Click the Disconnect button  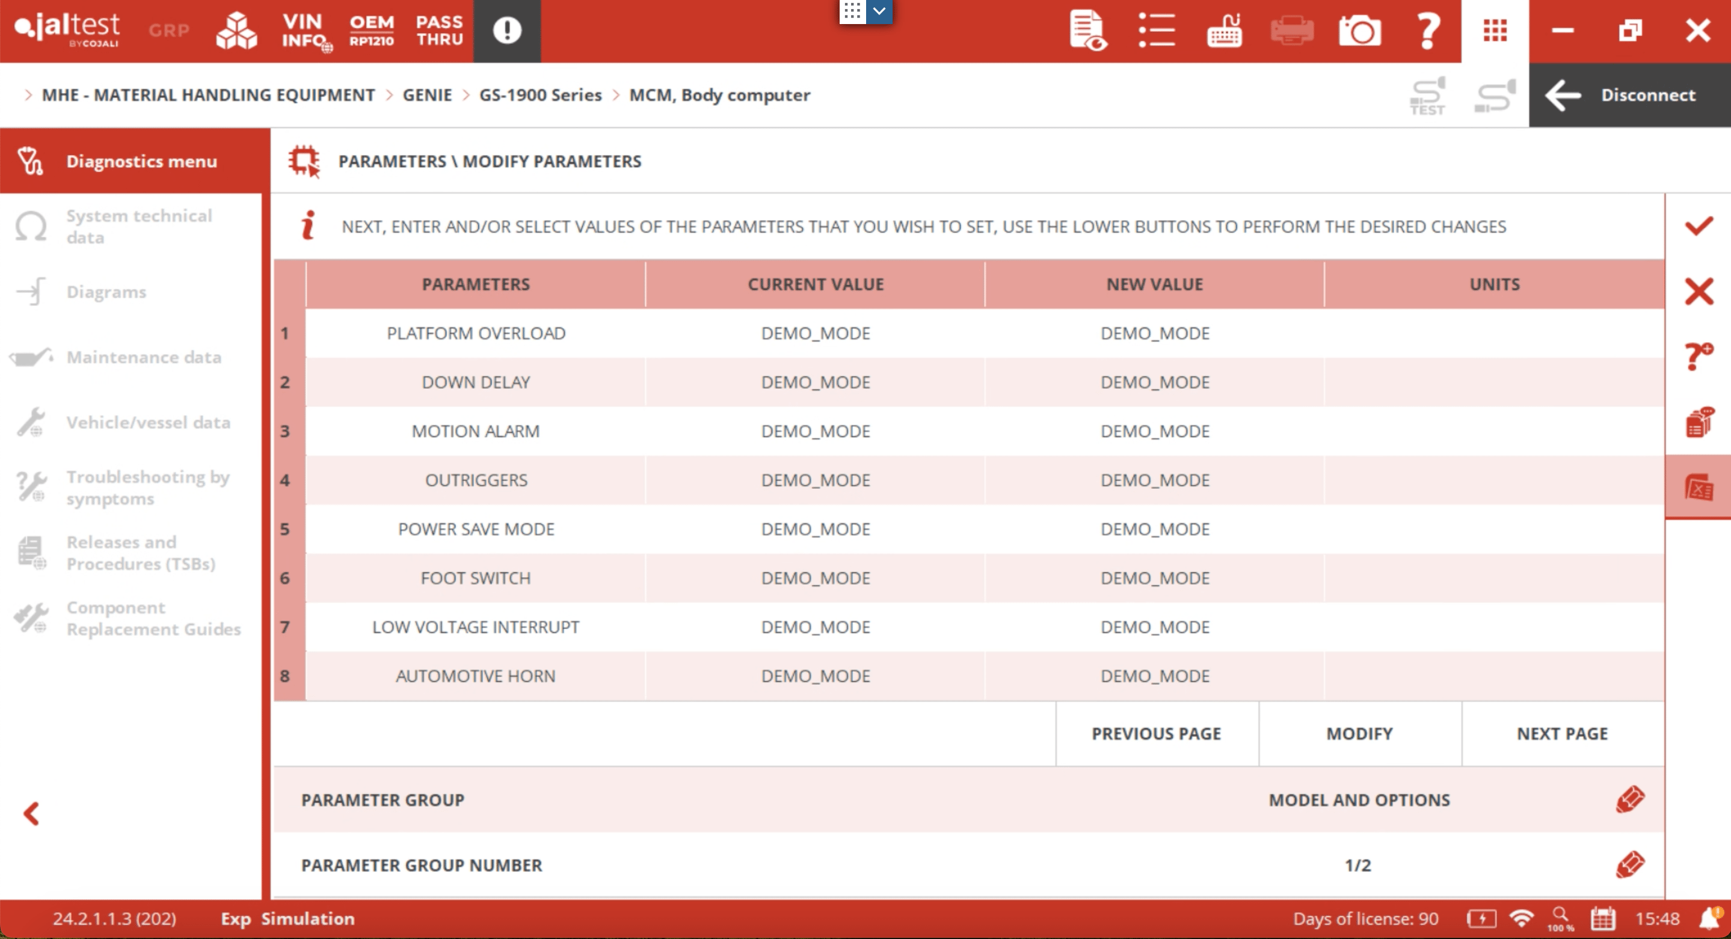click(1629, 95)
